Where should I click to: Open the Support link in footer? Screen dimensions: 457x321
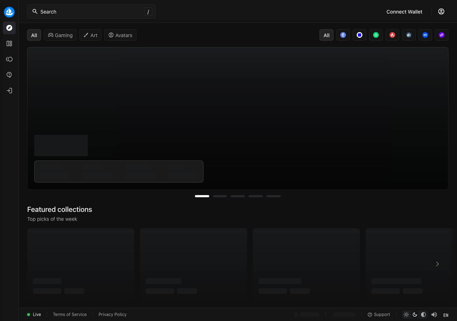click(379, 315)
